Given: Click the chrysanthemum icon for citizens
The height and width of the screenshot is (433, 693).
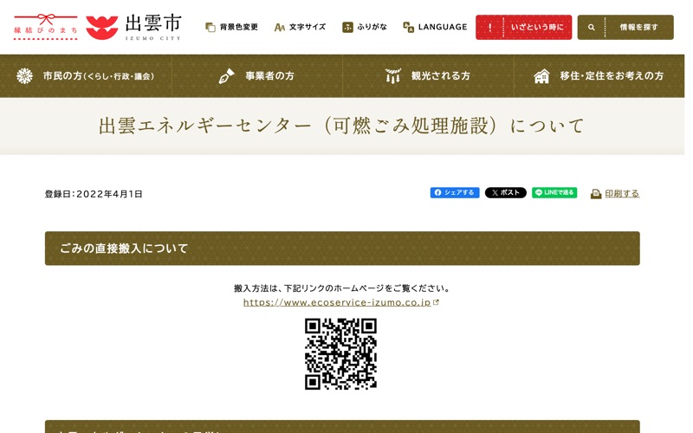Looking at the screenshot, I should (x=25, y=76).
